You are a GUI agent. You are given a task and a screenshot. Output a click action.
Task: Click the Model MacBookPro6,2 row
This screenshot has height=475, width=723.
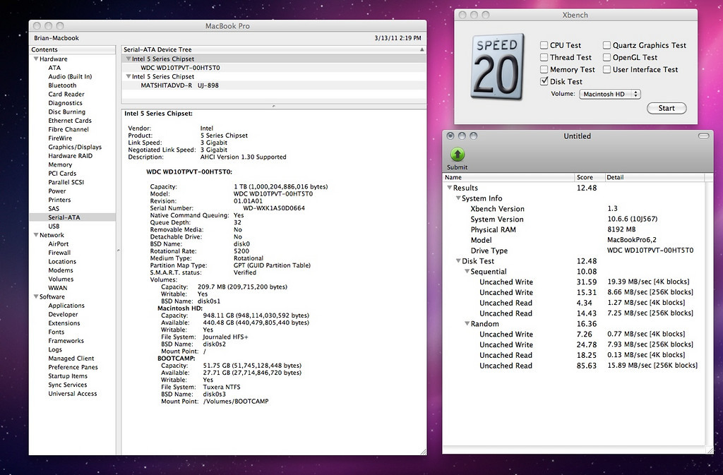click(573, 240)
